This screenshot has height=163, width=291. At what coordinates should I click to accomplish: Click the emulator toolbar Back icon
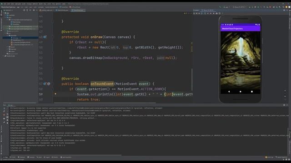coord(208,13)
